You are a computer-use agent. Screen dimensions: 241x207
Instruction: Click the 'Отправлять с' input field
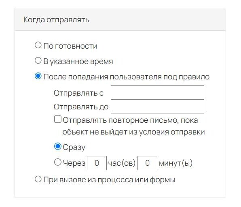[x=157, y=92]
